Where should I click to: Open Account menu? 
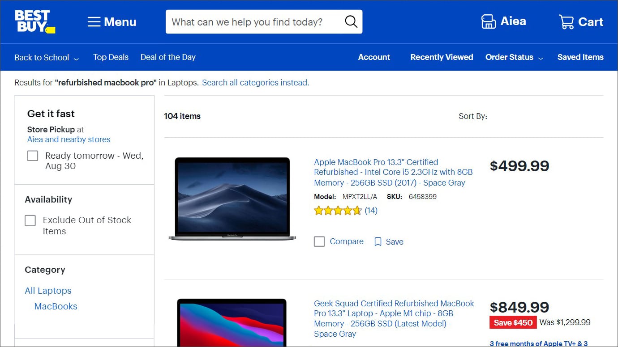pyautogui.click(x=374, y=57)
